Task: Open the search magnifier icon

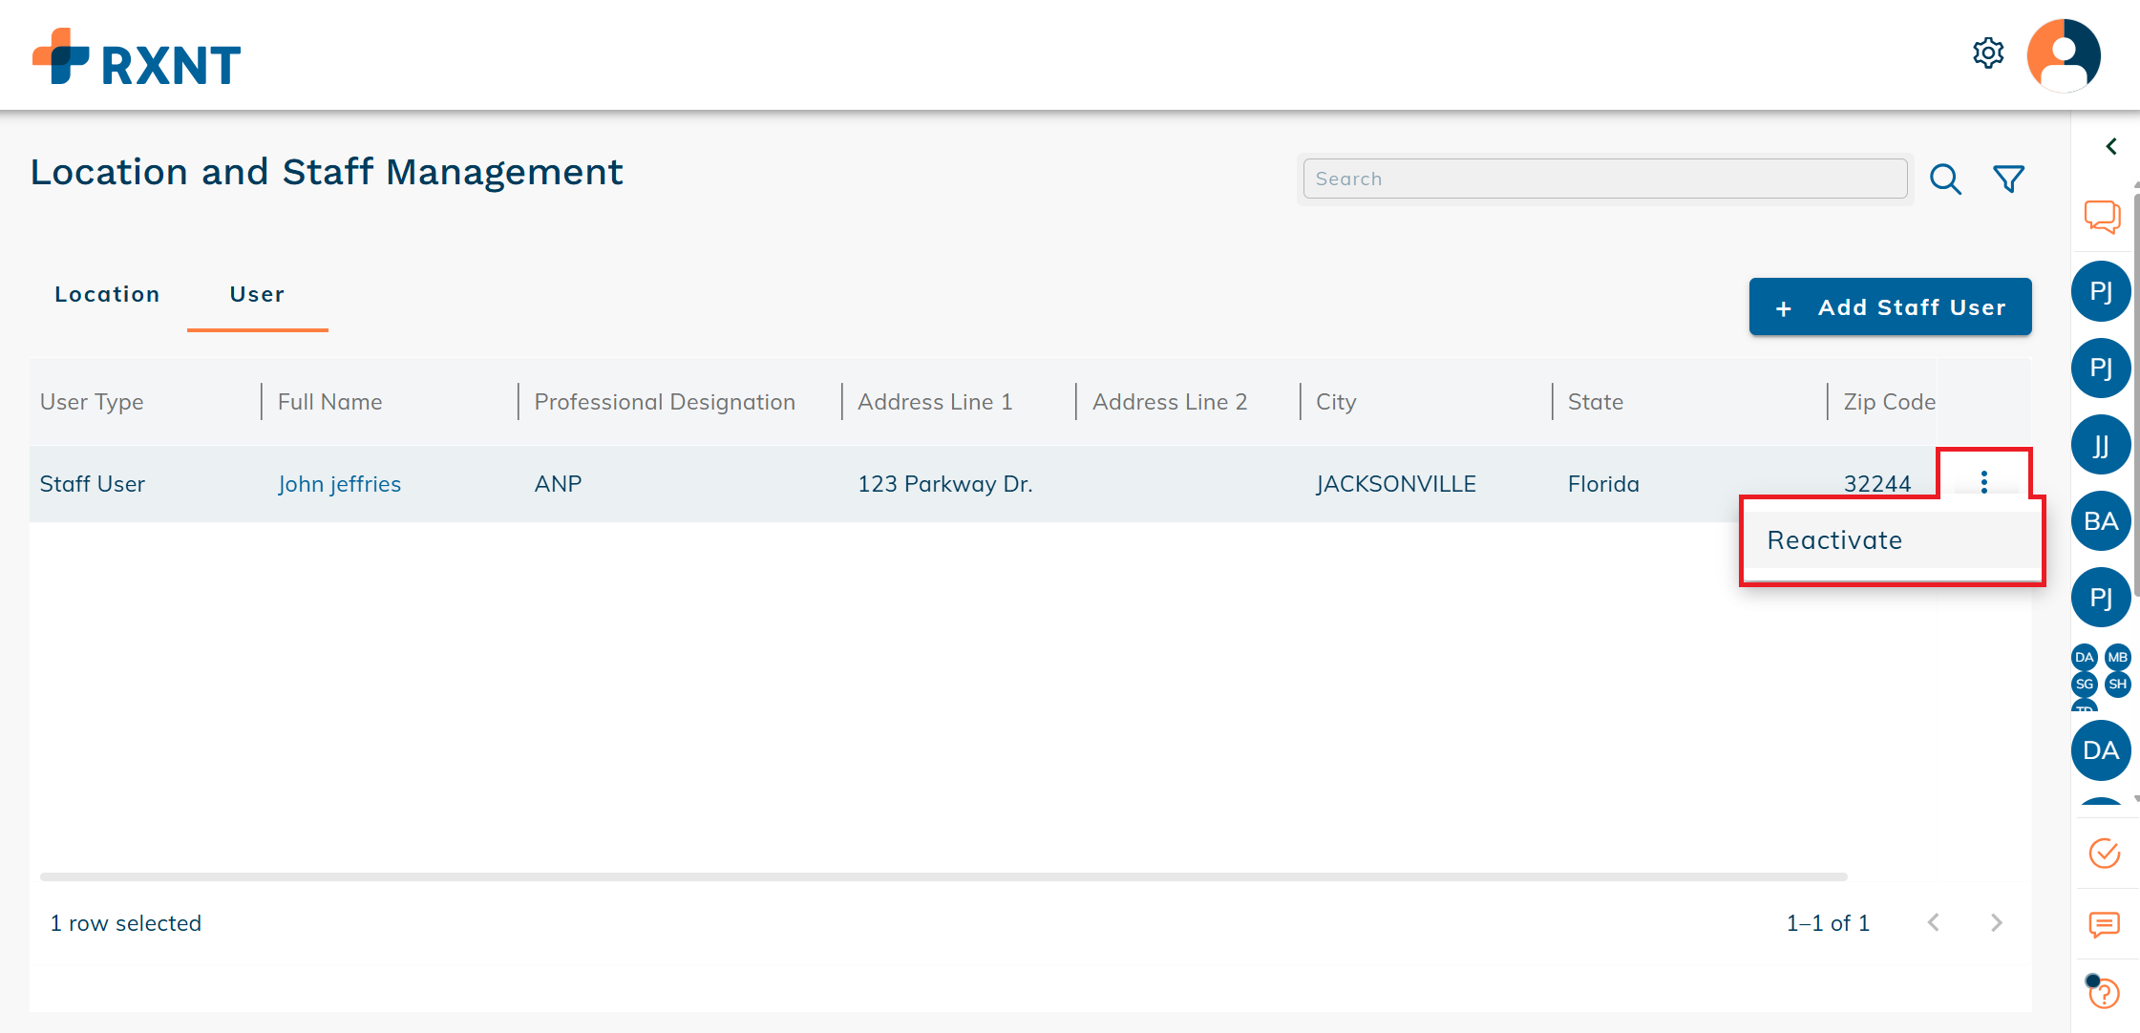Action: (1945, 179)
